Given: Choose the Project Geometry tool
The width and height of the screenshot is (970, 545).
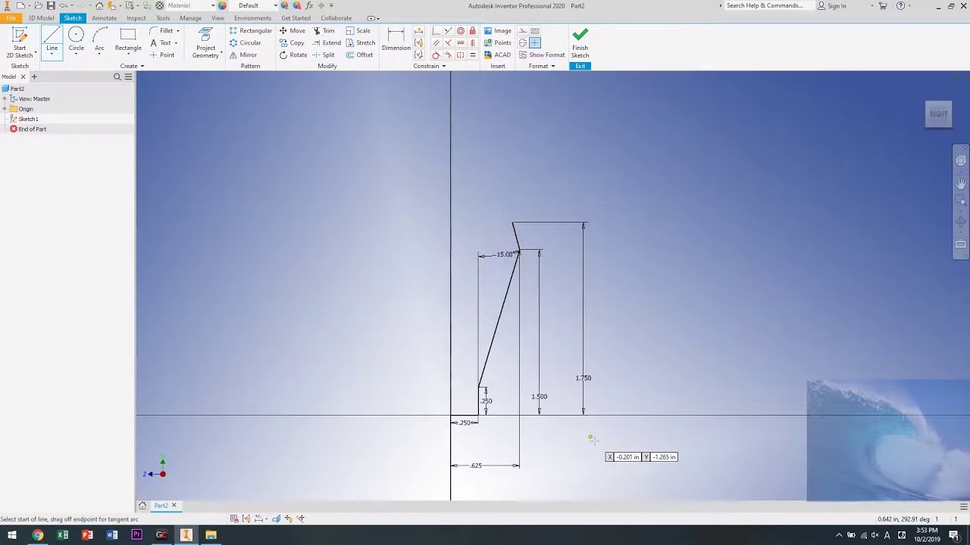Looking at the screenshot, I should point(205,42).
